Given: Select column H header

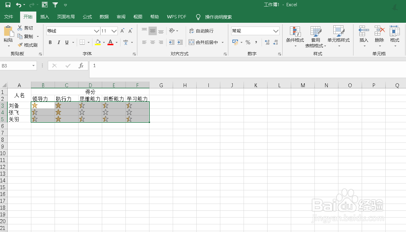Looking at the screenshot, I should (185, 85).
